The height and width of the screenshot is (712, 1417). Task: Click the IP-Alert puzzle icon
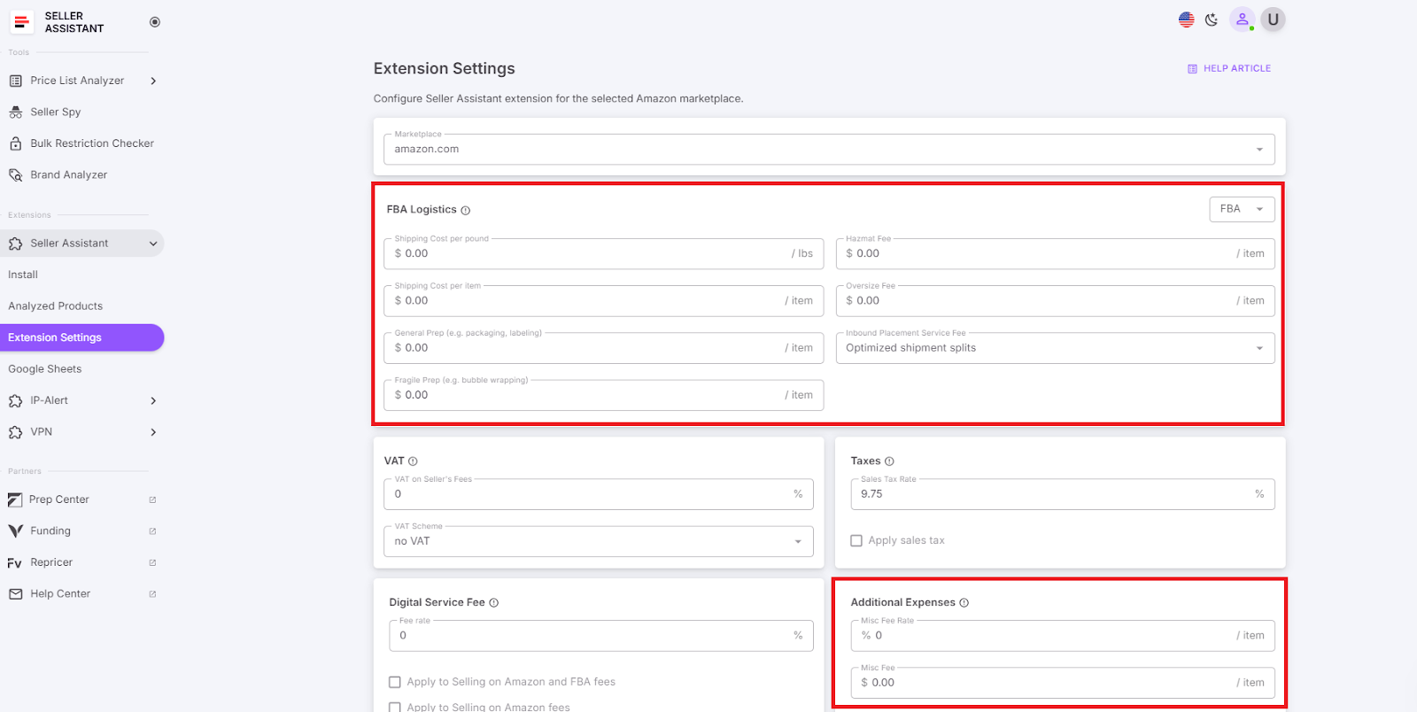[16, 401]
